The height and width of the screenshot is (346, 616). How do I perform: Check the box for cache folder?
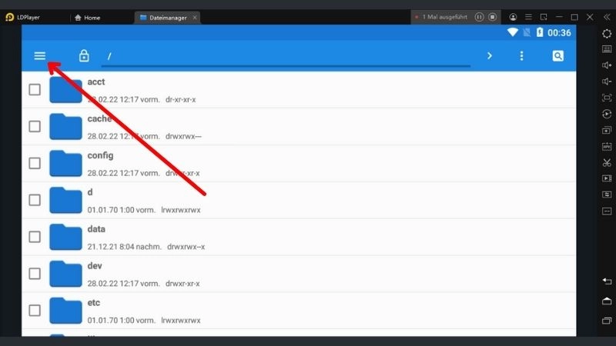tap(35, 126)
